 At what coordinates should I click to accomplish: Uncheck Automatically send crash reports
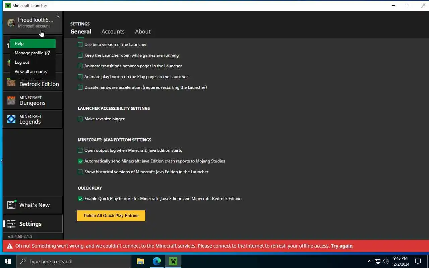coord(80,161)
